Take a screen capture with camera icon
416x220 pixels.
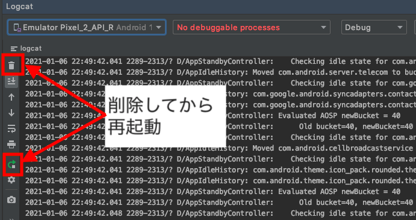[11, 200]
